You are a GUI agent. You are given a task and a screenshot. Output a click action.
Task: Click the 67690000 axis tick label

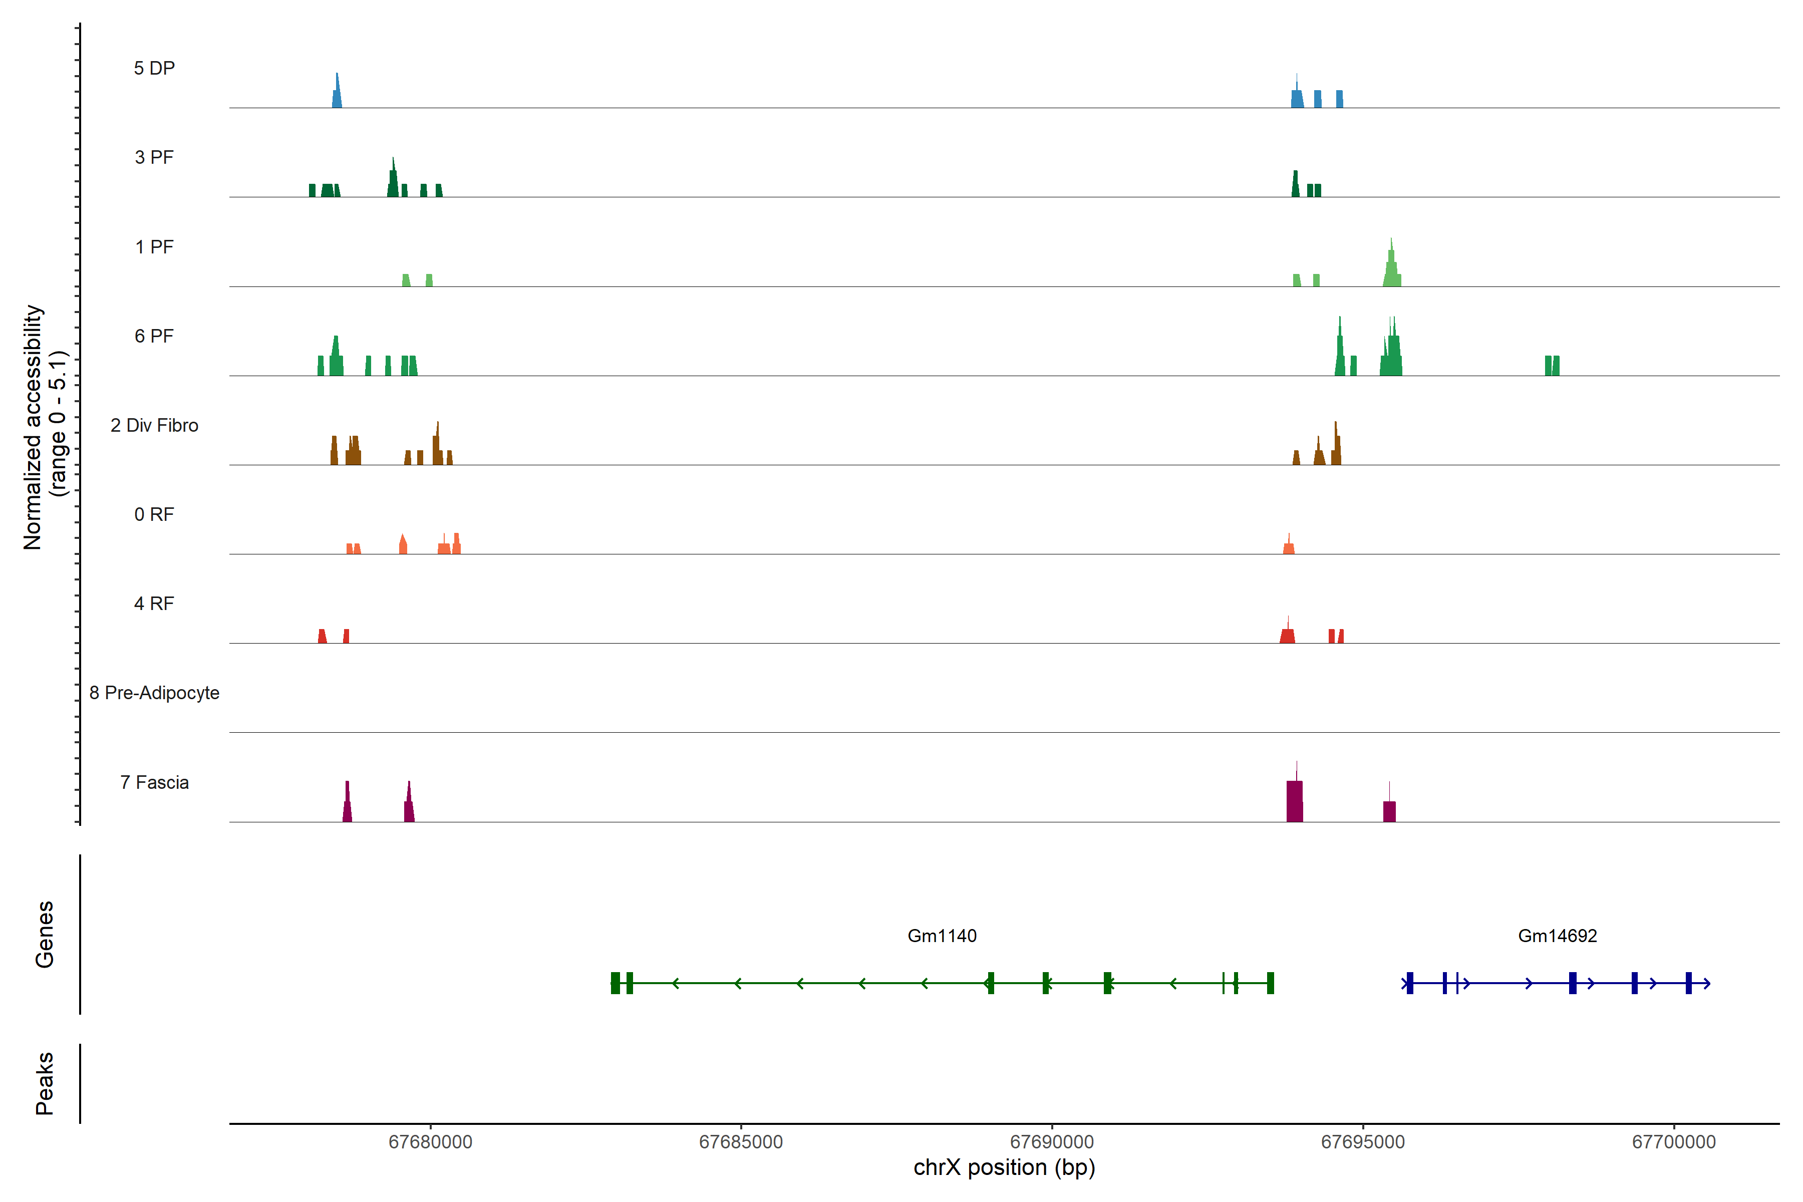pyautogui.click(x=1052, y=1141)
